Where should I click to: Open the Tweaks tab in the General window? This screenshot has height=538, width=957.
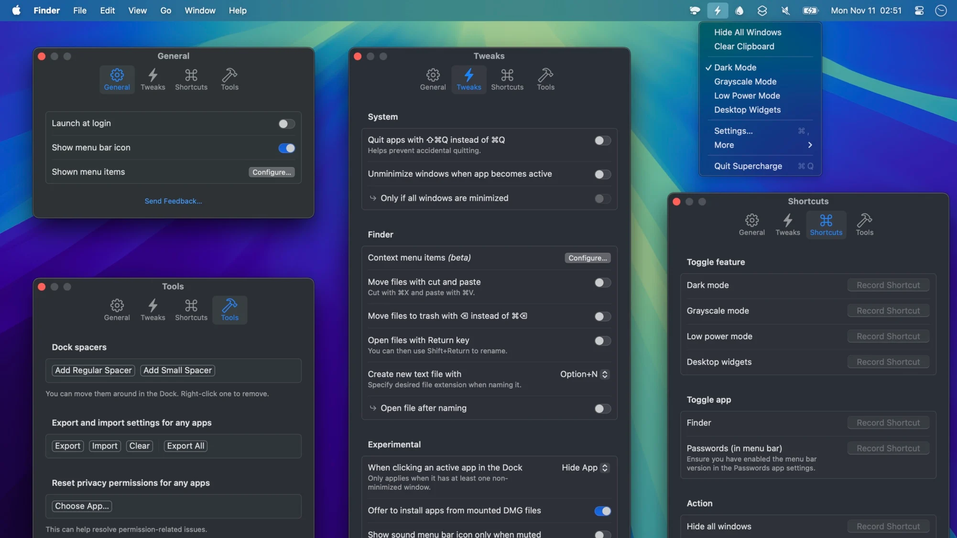tap(153, 79)
